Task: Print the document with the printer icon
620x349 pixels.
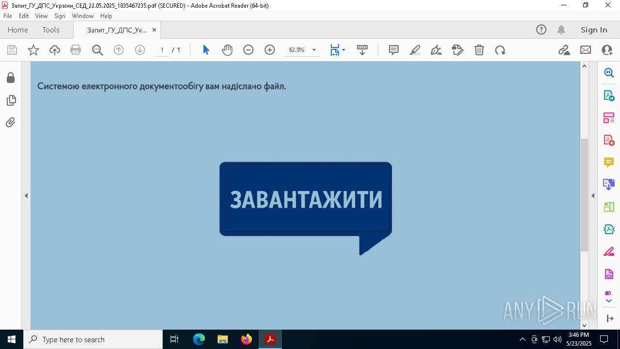Action: pyautogui.click(x=76, y=50)
